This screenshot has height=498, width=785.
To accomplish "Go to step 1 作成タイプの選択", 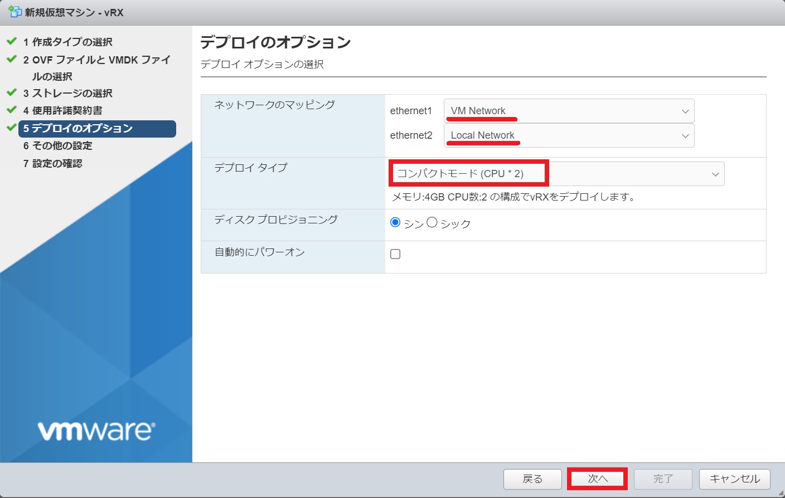I will (x=68, y=42).
